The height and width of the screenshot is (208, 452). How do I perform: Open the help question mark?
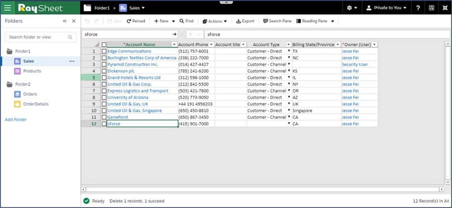(418, 8)
